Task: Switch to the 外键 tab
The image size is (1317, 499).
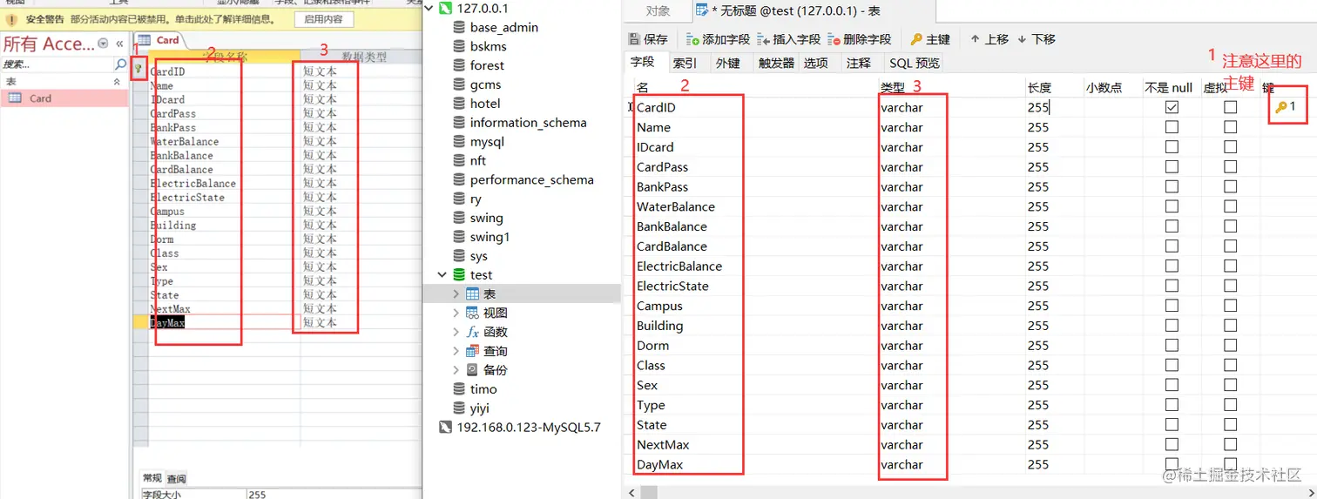Action: [x=727, y=63]
